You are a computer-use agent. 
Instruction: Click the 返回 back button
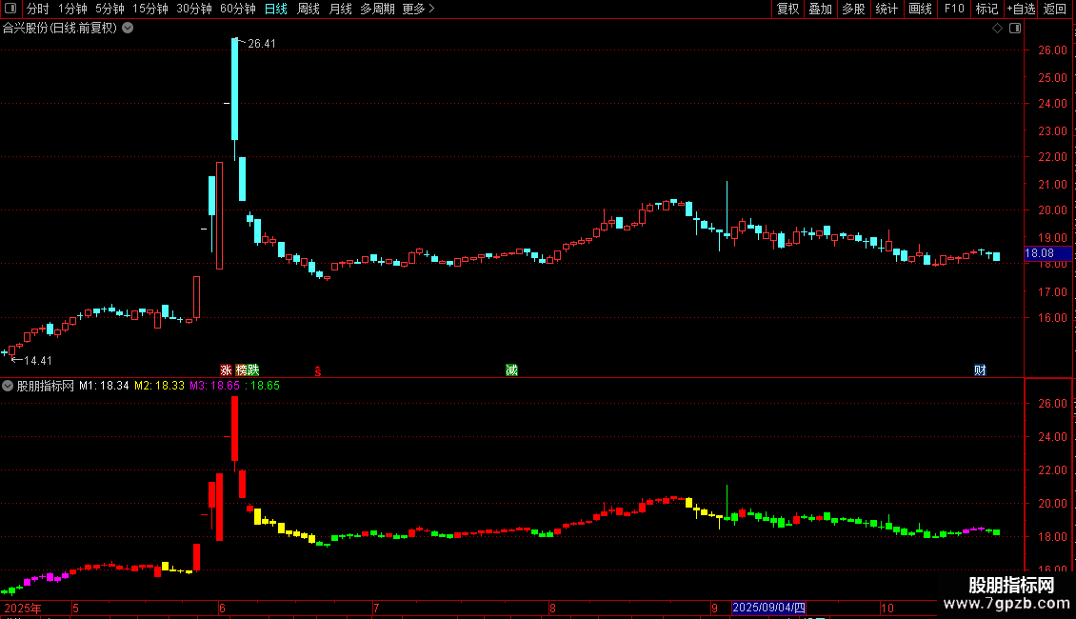click(1055, 9)
